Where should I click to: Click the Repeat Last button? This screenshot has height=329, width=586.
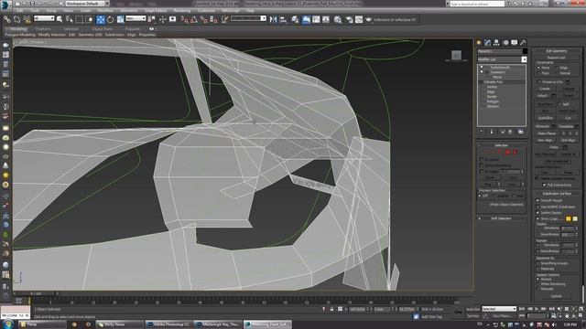[x=557, y=58]
